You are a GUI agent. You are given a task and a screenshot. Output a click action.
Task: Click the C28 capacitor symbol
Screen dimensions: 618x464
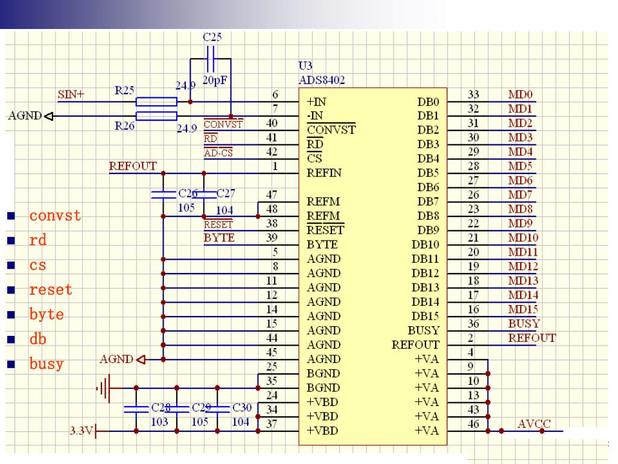pos(136,409)
